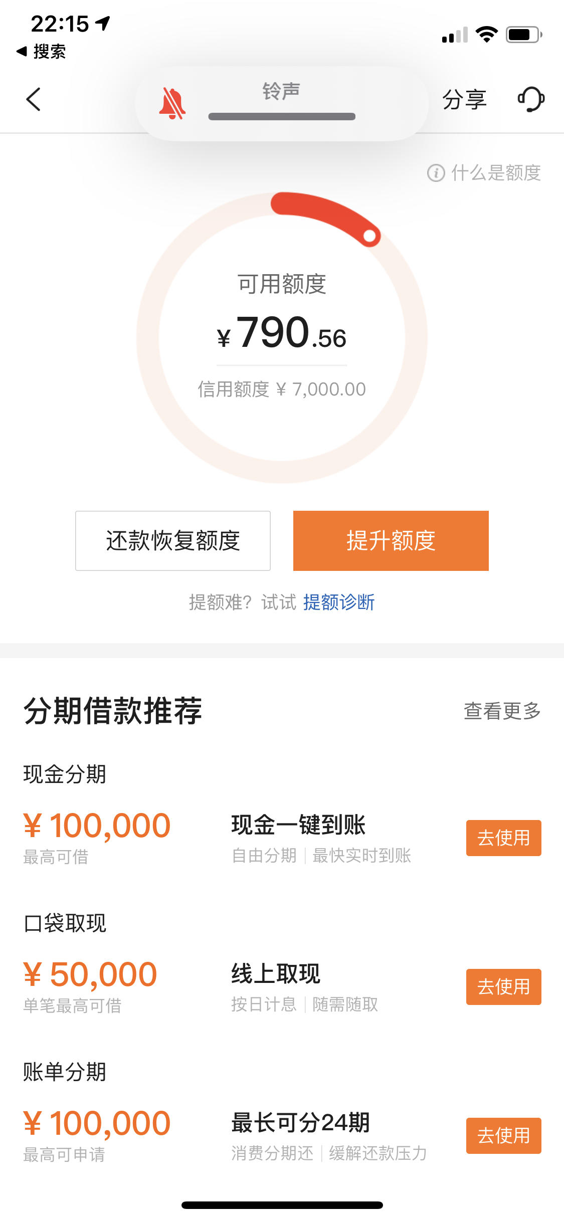Tap the white knob on credit ring
564x1221 pixels.
pyautogui.click(x=369, y=236)
